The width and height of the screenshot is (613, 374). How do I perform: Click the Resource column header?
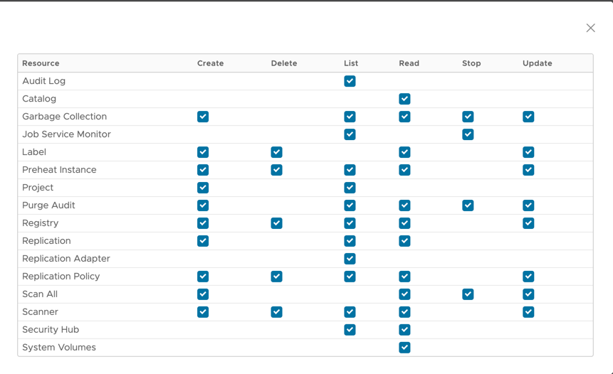[x=41, y=63]
